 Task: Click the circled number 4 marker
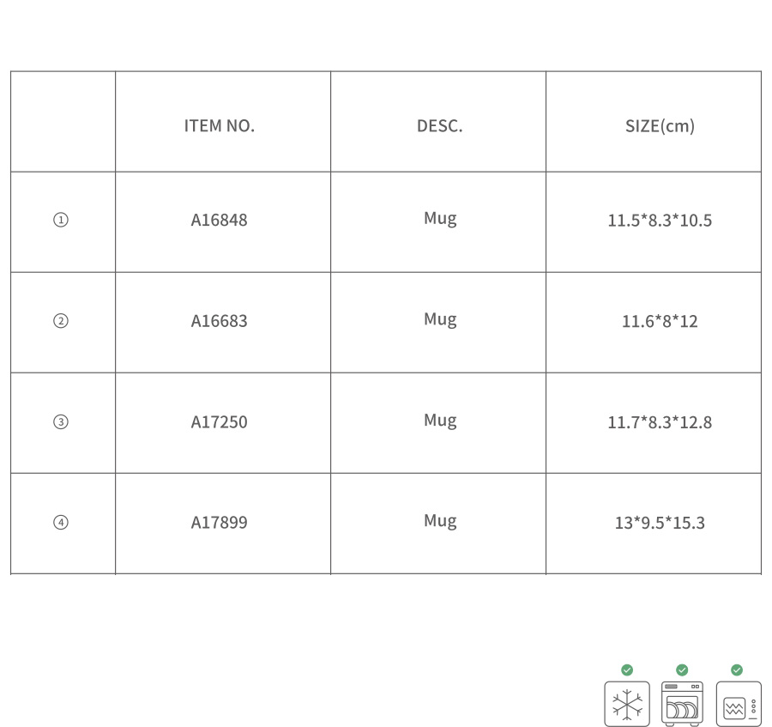point(61,522)
